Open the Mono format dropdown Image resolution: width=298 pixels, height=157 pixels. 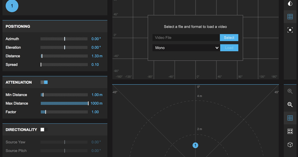[186, 48]
